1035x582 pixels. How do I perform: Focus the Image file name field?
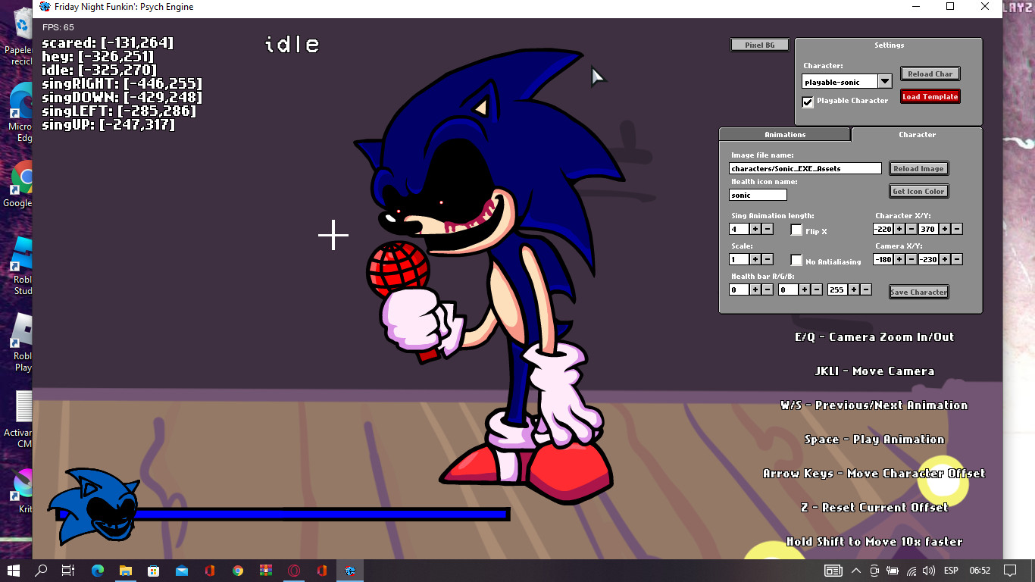[x=805, y=168]
